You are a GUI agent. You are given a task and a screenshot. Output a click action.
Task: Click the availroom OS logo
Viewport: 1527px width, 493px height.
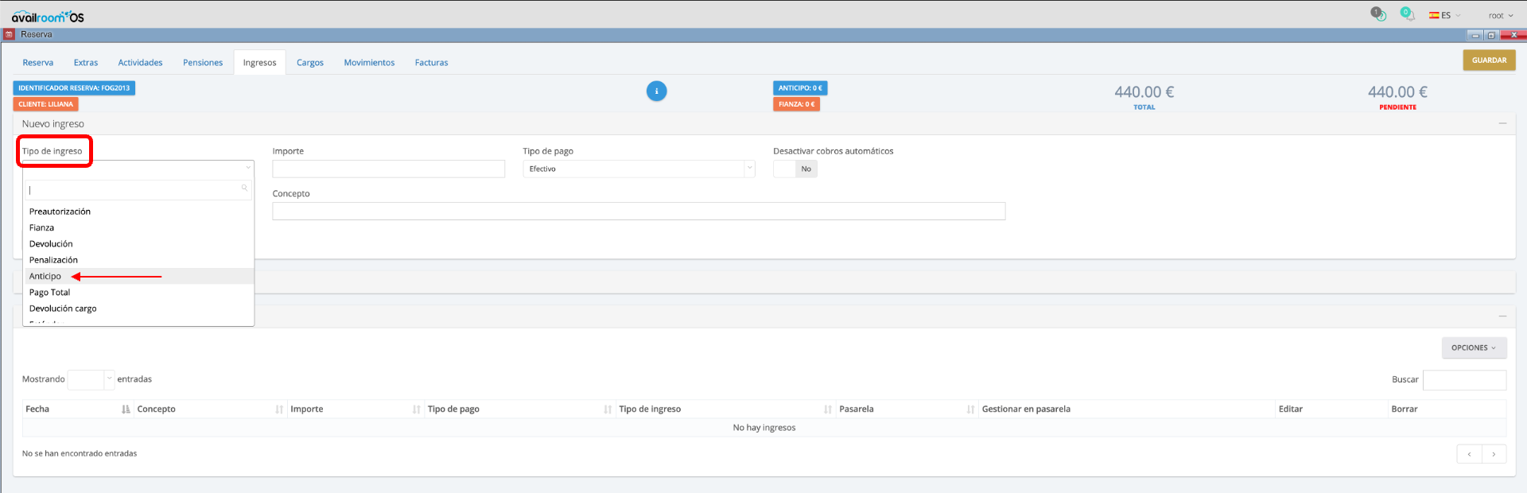(48, 17)
